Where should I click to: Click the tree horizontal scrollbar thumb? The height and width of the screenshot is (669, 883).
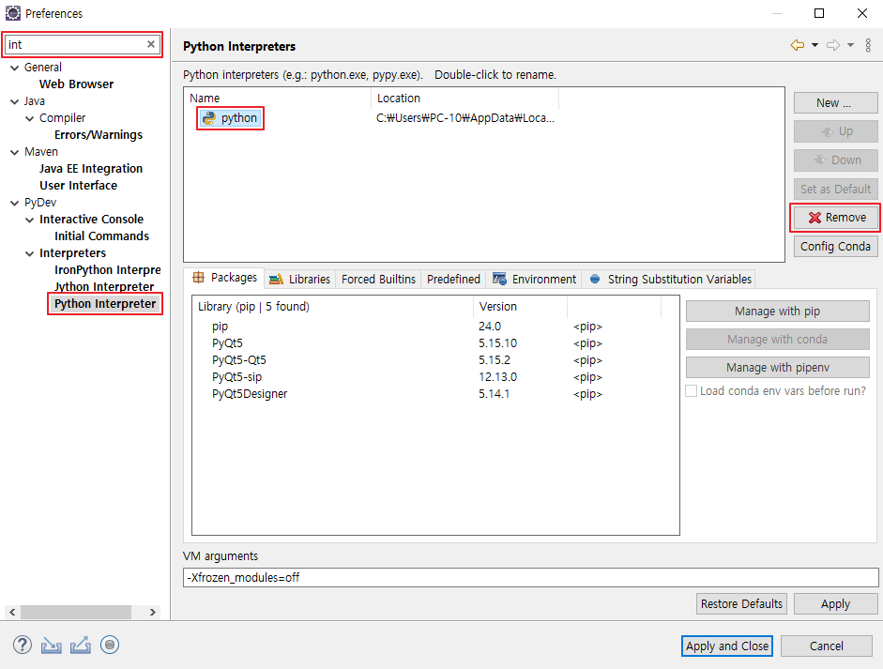click(x=76, y=612)
